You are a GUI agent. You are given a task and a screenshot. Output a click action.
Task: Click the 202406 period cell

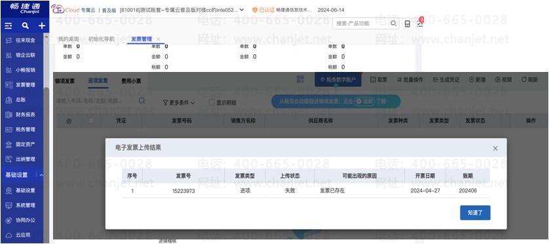coord(468,191)
